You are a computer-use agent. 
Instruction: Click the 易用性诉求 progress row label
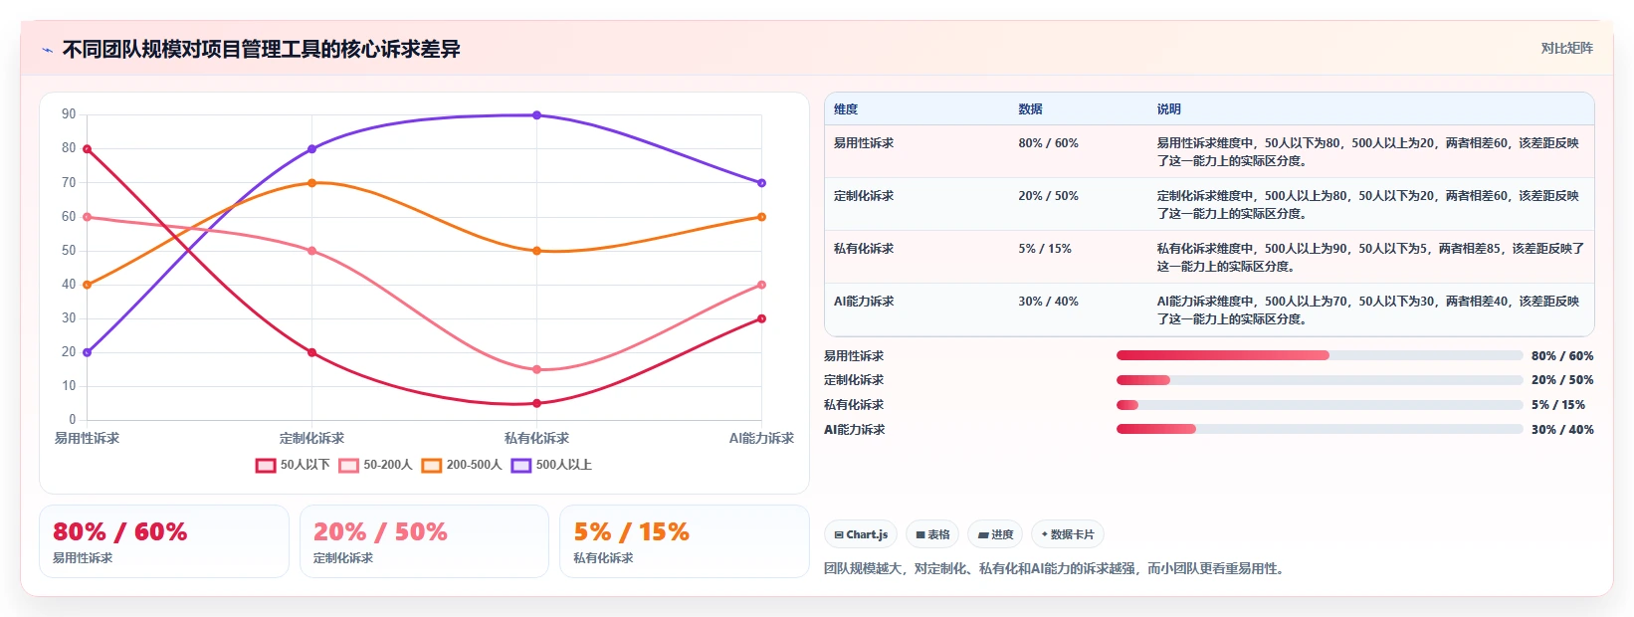tap(854, 356)
